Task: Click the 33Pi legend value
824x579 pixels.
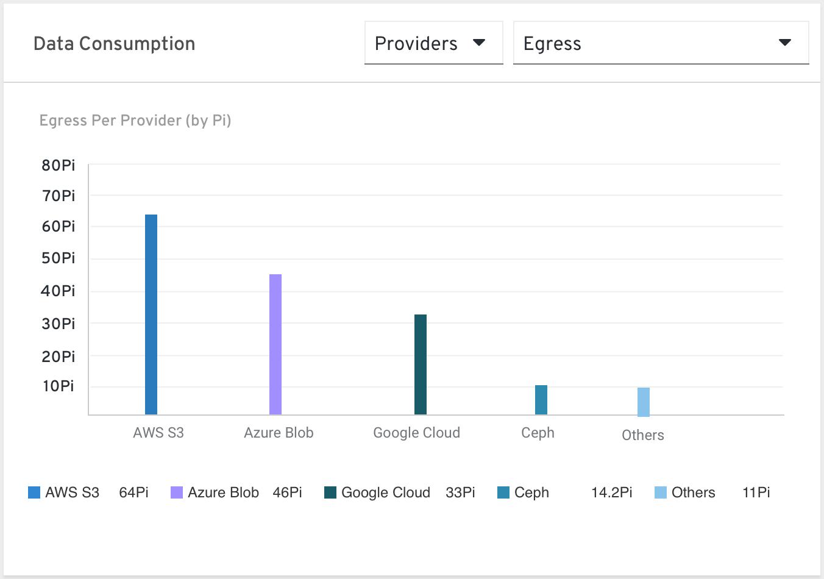Action: (x=460, y=492)
